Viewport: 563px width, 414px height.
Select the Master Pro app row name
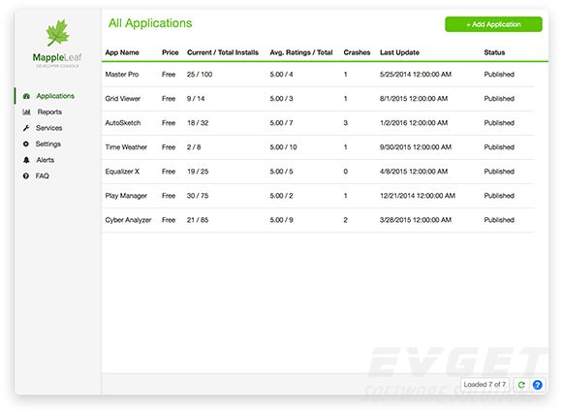[x=122, y=75]
